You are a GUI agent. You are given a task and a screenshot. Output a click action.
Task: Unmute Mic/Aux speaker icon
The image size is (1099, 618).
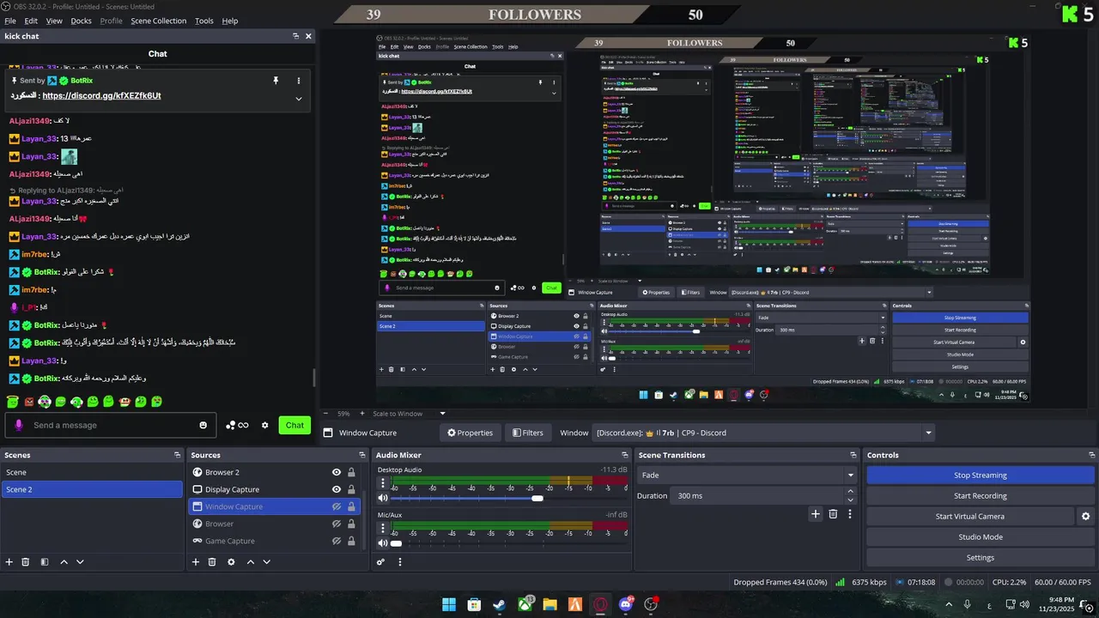point(383,543)
